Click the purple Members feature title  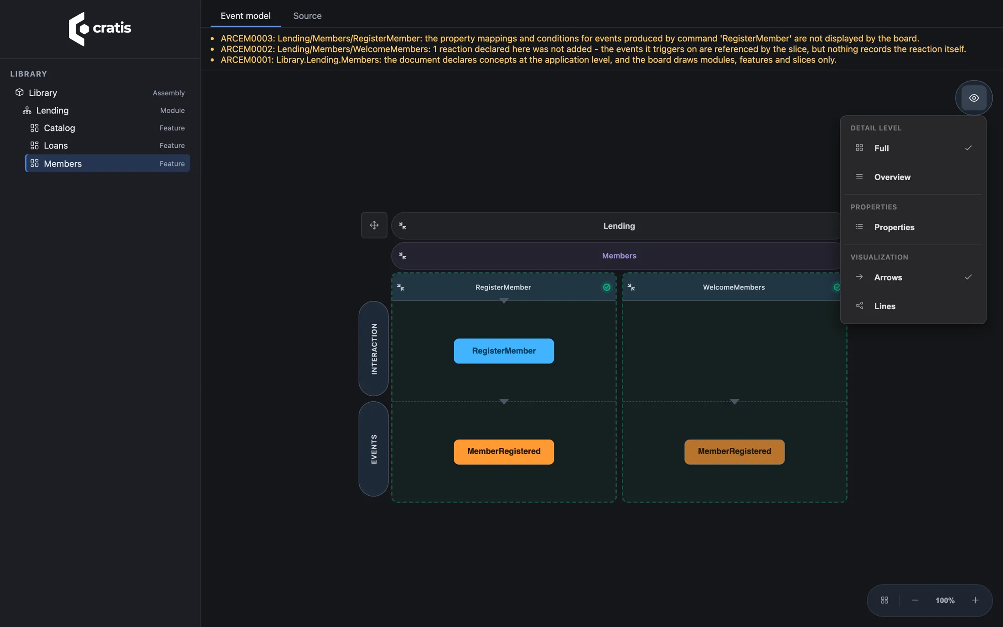(x=619, y=256)
